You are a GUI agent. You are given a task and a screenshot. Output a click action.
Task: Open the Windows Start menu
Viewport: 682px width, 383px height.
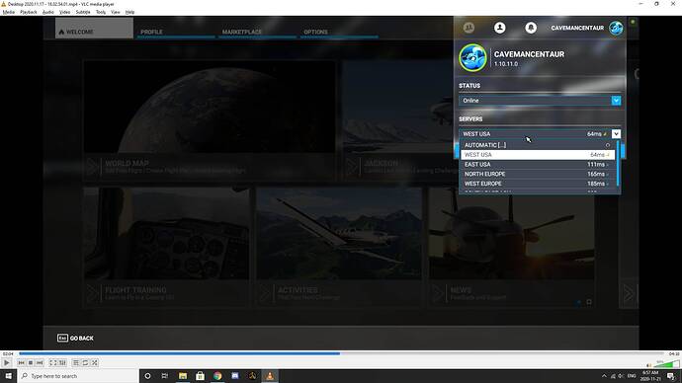click(8, 376)
